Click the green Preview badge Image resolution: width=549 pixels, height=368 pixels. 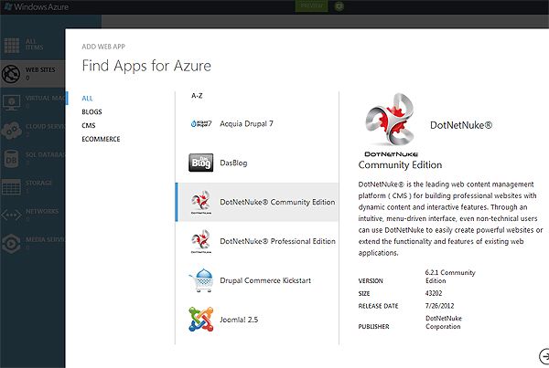tap(311, 6)
